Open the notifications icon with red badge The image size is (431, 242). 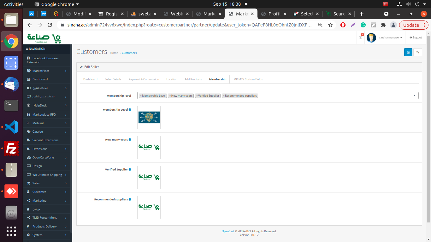[x=361, y=37]
